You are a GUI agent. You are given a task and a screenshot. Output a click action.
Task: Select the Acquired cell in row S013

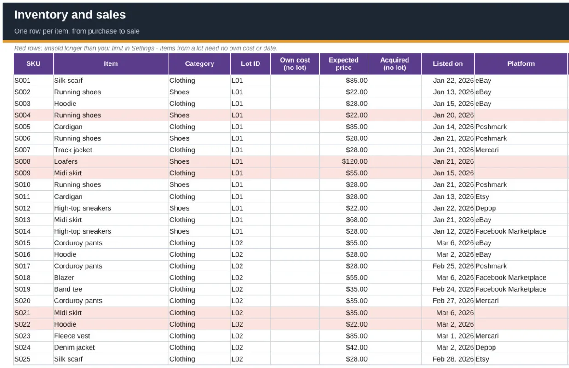point(395,220)
